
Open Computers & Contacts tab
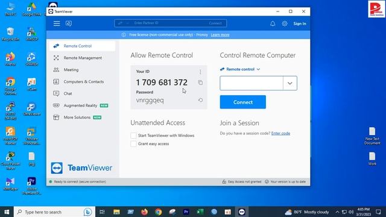tap(82, 82)
